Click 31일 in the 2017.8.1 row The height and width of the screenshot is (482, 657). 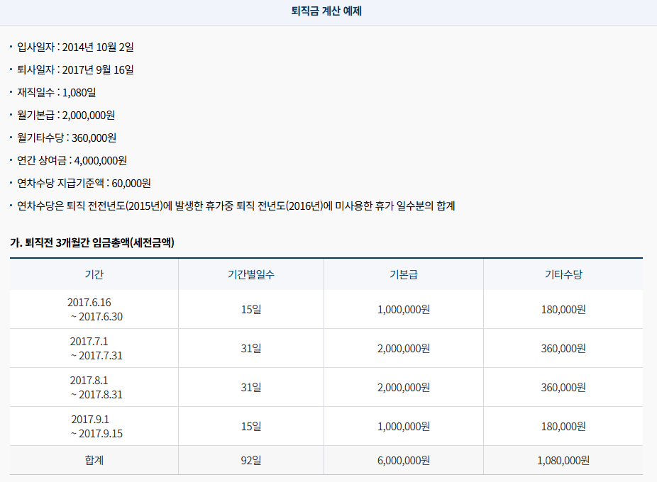click(x=251, y=387)
